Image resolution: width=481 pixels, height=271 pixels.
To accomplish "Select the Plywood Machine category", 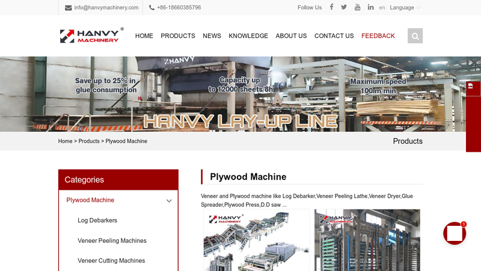I will (x=90, y=200).
